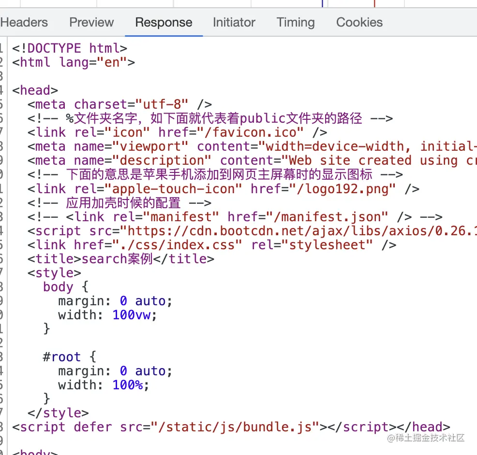Click the commented manifest.json link line
Screen dimensions: 477x455
[235, 216]
